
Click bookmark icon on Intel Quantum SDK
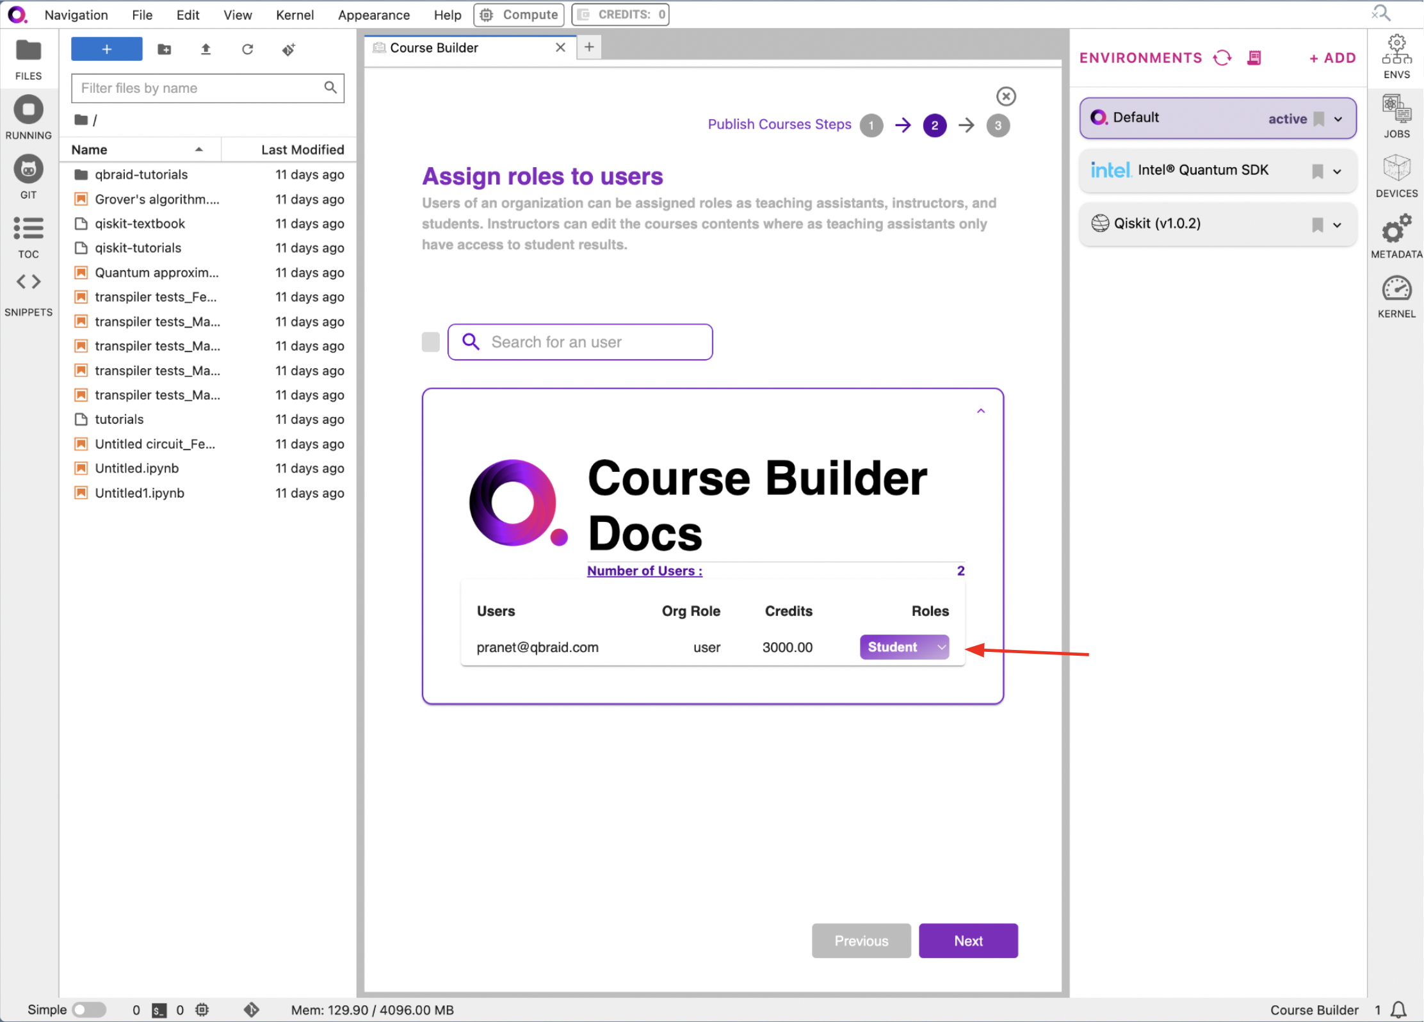point(1317,171)
